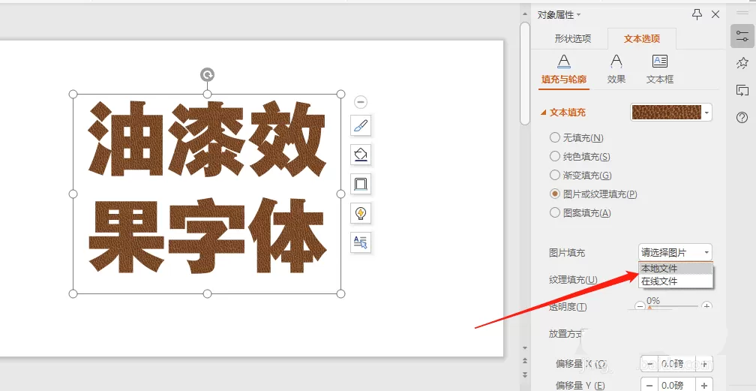
Task: Click the object properties sliders sidebar icon
Action: click(x=742, y=36)
